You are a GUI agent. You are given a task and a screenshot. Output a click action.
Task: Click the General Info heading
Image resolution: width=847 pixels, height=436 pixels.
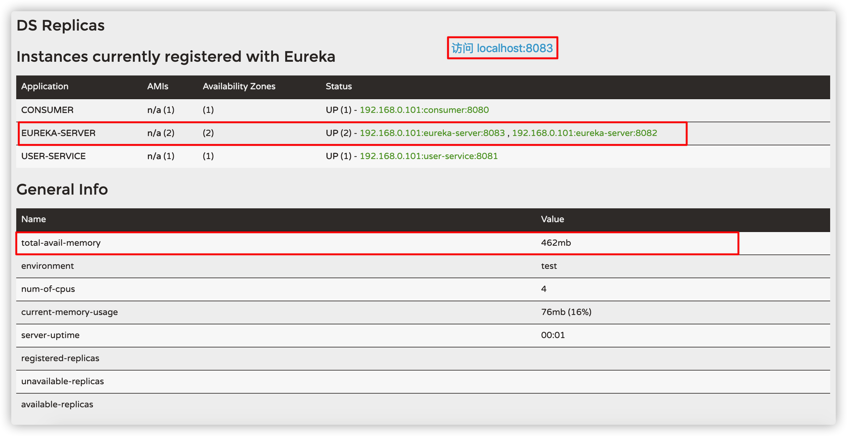(62, 189)
